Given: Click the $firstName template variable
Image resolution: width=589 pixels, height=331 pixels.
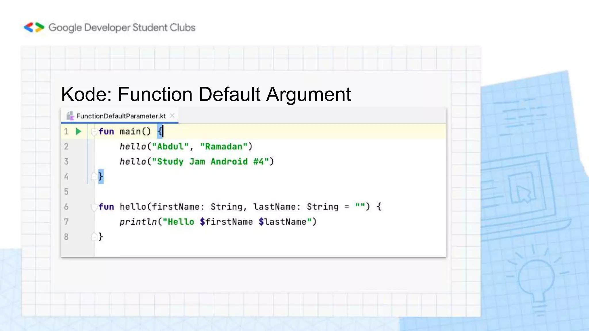Looking at the screenshot, I should point(226,222).
